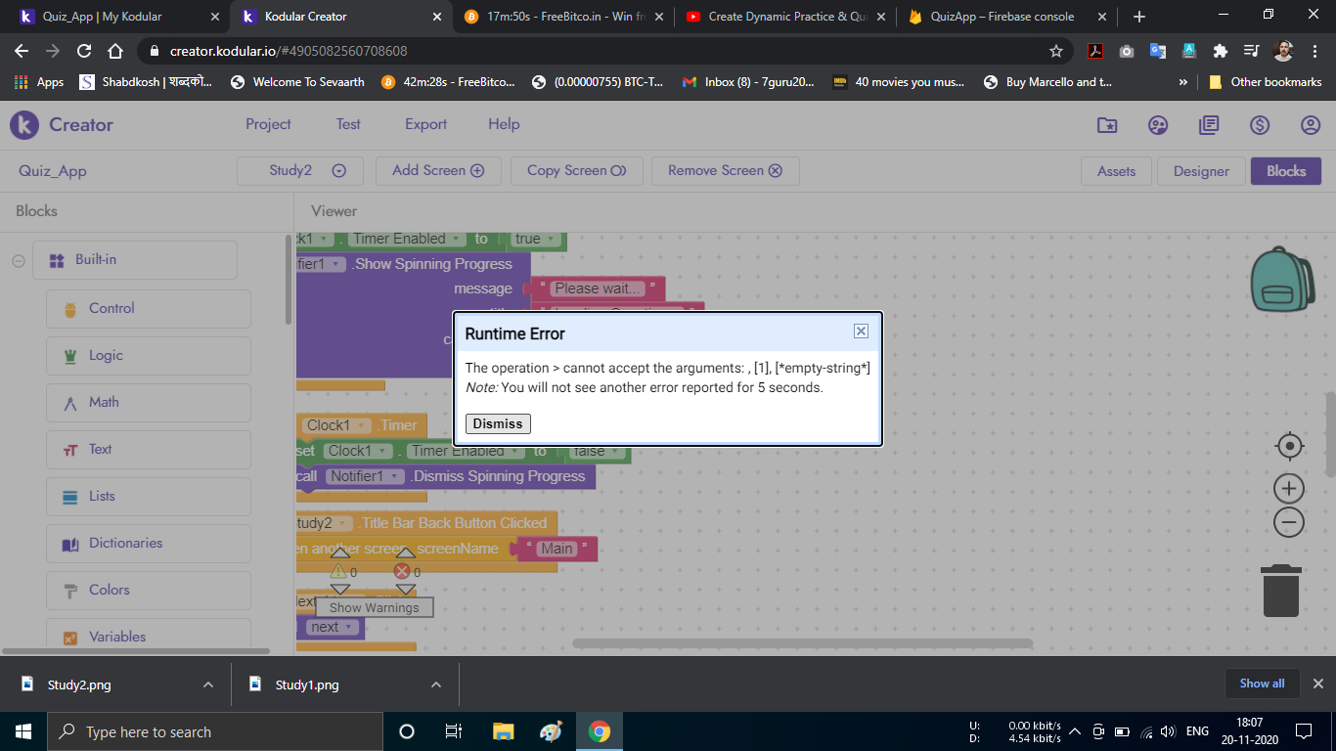Screen dimensions: 1336x751
Task: Click the dollar sign monetization icon
Action: click(x=1260, y=125)
